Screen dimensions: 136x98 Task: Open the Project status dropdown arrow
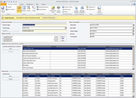click(x=133, y=31)
